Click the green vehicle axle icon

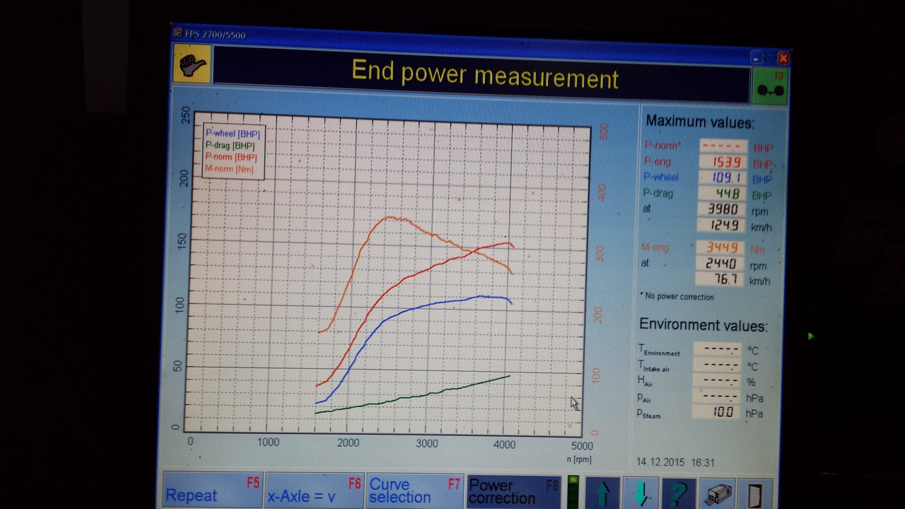[x=770, y=88]
